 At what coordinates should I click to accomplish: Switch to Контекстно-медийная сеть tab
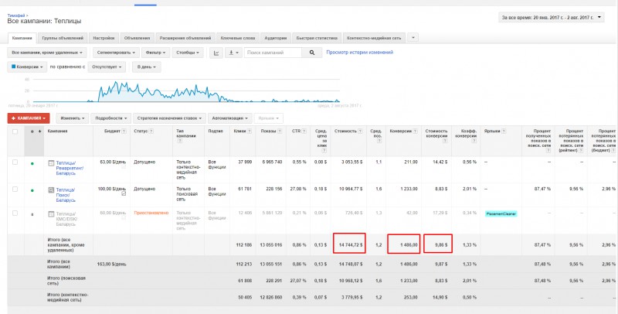click(x=374, y=38)
